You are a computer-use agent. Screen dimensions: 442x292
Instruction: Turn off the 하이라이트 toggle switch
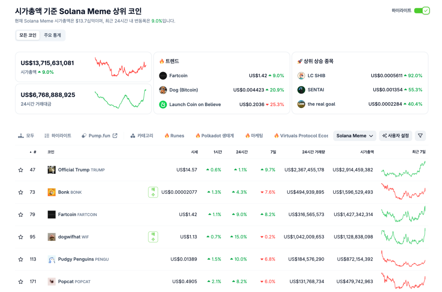pyautogui.click(x=422, y=11)
